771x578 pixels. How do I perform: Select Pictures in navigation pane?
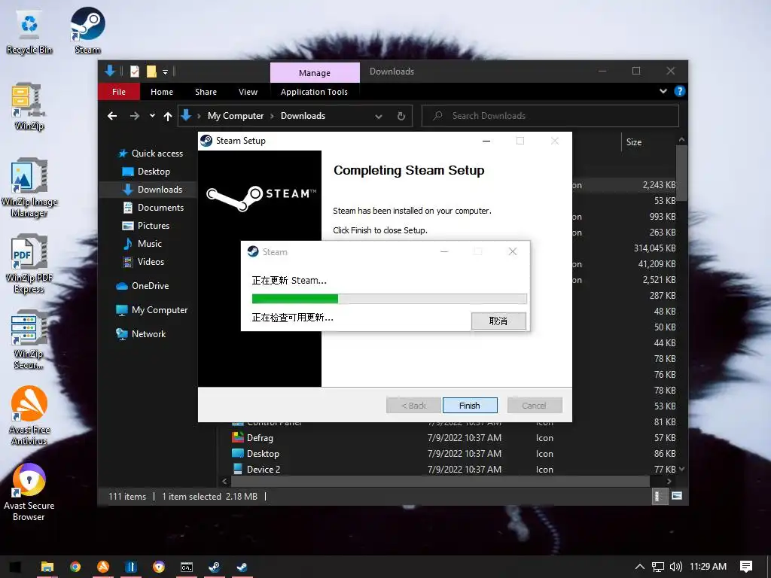click(x=146, y=226)
